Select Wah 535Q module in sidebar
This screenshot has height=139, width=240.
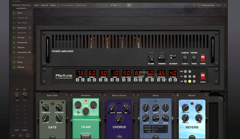(x=22, y=23)
